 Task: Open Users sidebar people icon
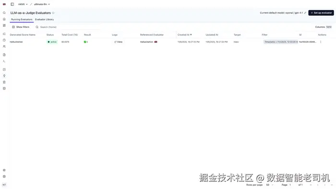tap(4, 47)
